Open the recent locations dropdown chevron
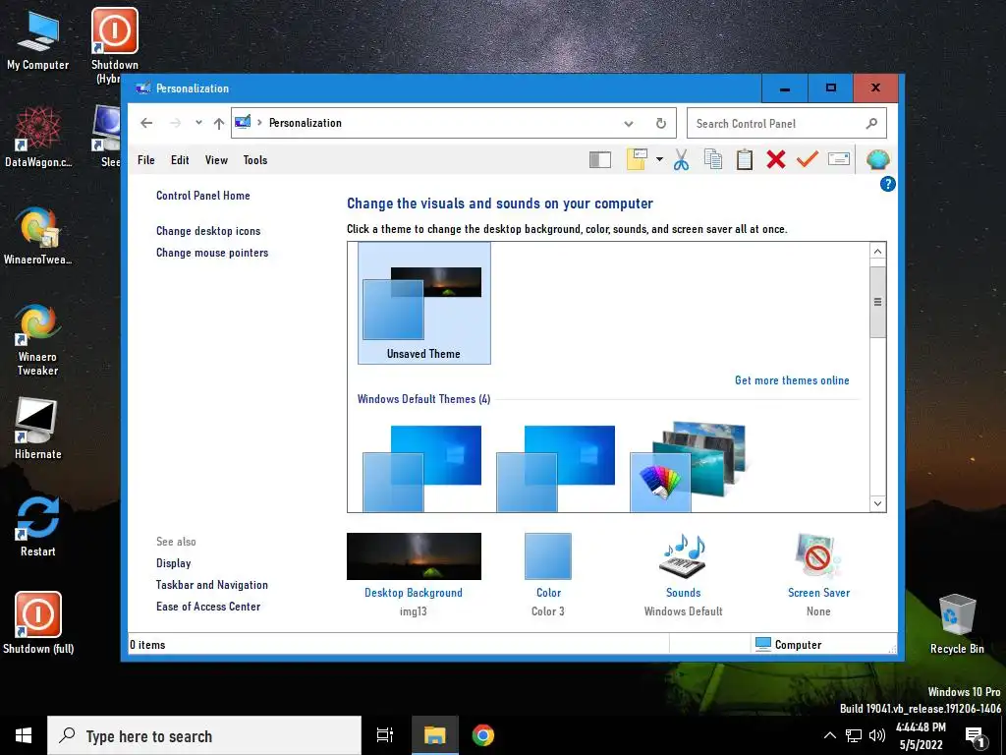The image size is (1006, 755). tap(198, 123)
